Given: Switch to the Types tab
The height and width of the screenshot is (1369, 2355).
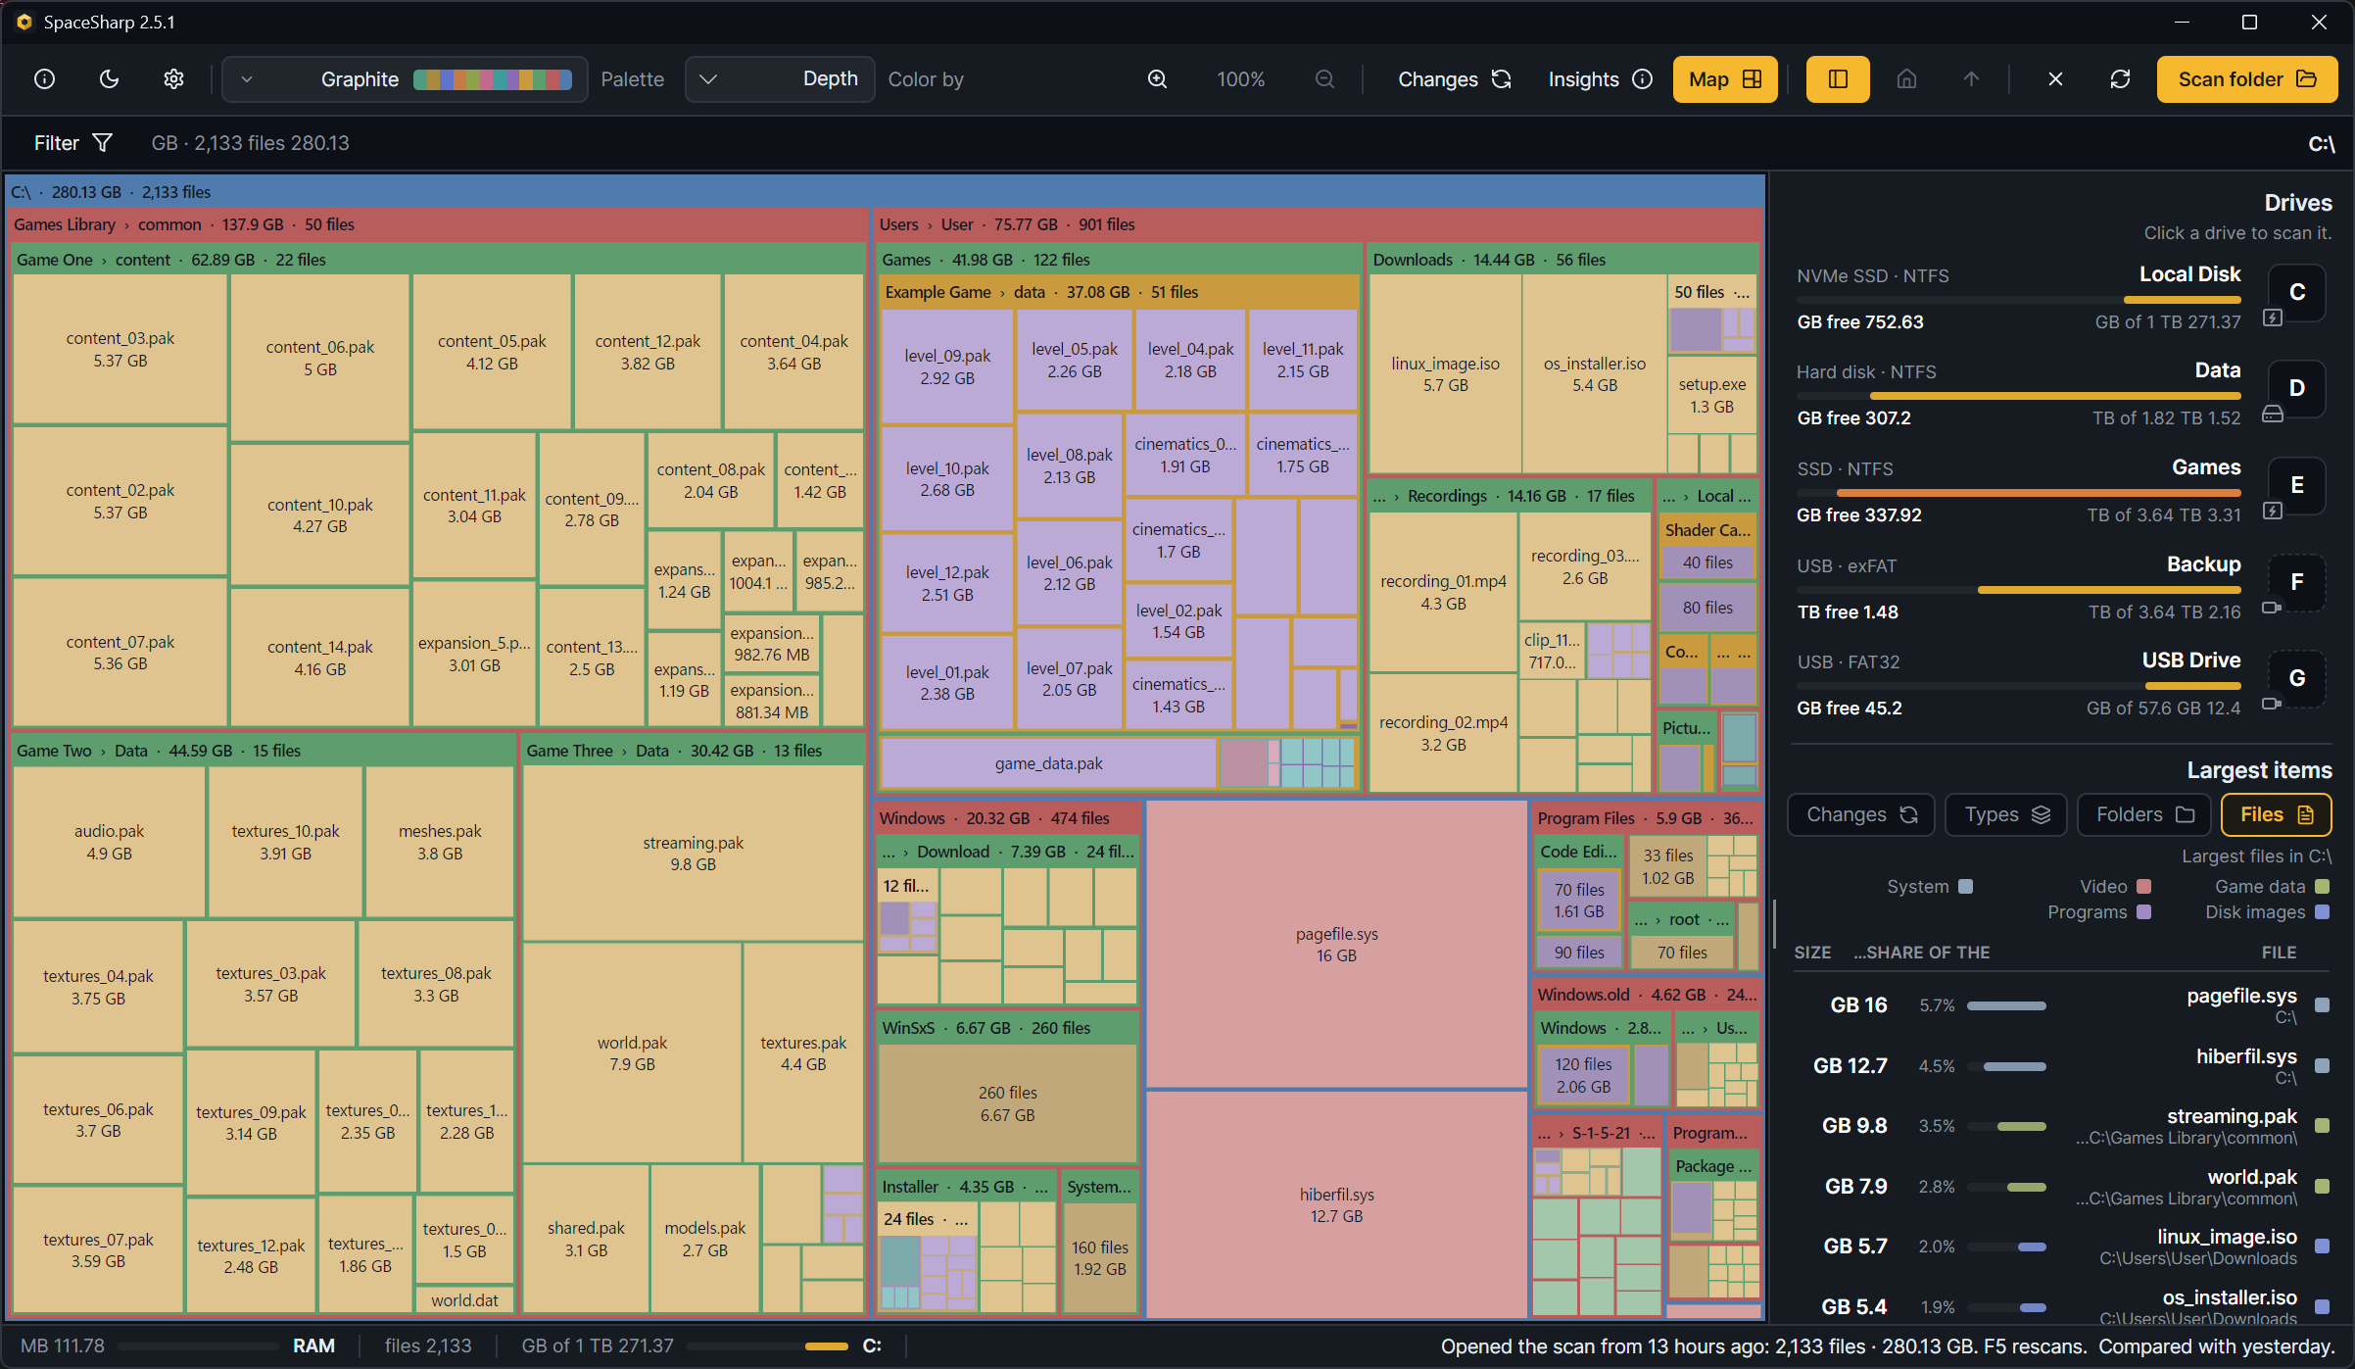Looking at the screenshot, I should (2006, 814).
